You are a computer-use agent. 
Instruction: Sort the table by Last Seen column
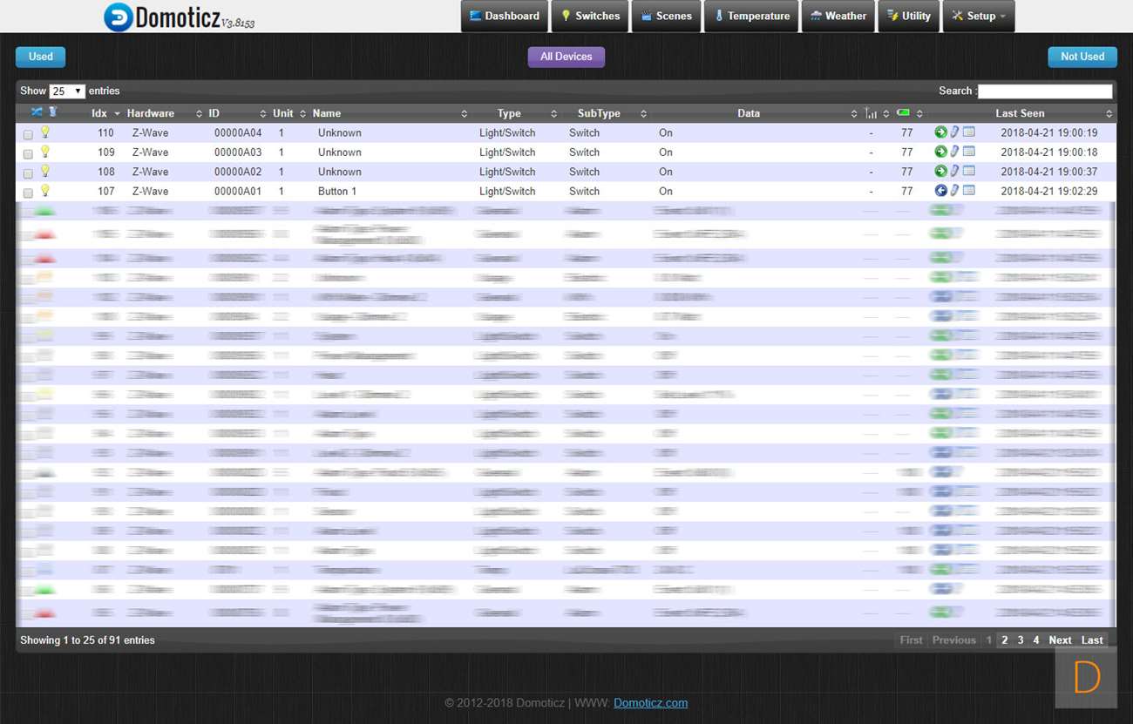(1020, 113)
